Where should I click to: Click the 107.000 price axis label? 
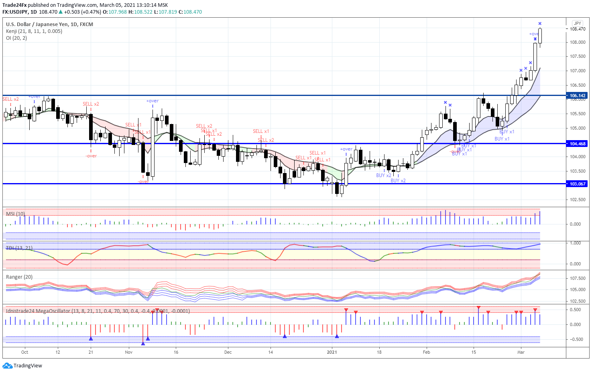click(578, 71)
